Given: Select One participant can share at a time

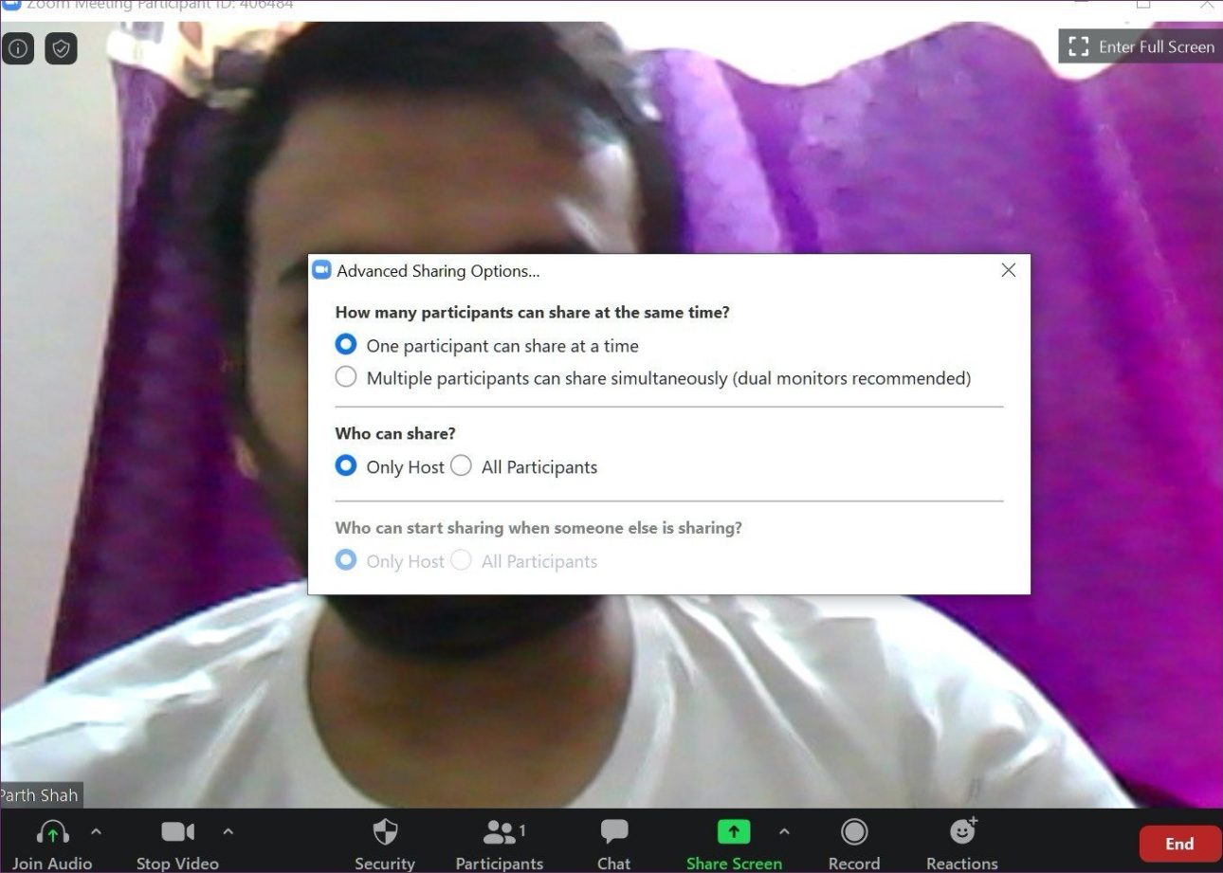Looking at the screenshot, I should 346,345.
